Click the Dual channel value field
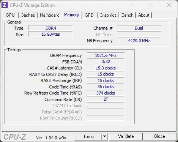Image resolution: width=178 pixels, height=142 pixels. click(139, 28)
